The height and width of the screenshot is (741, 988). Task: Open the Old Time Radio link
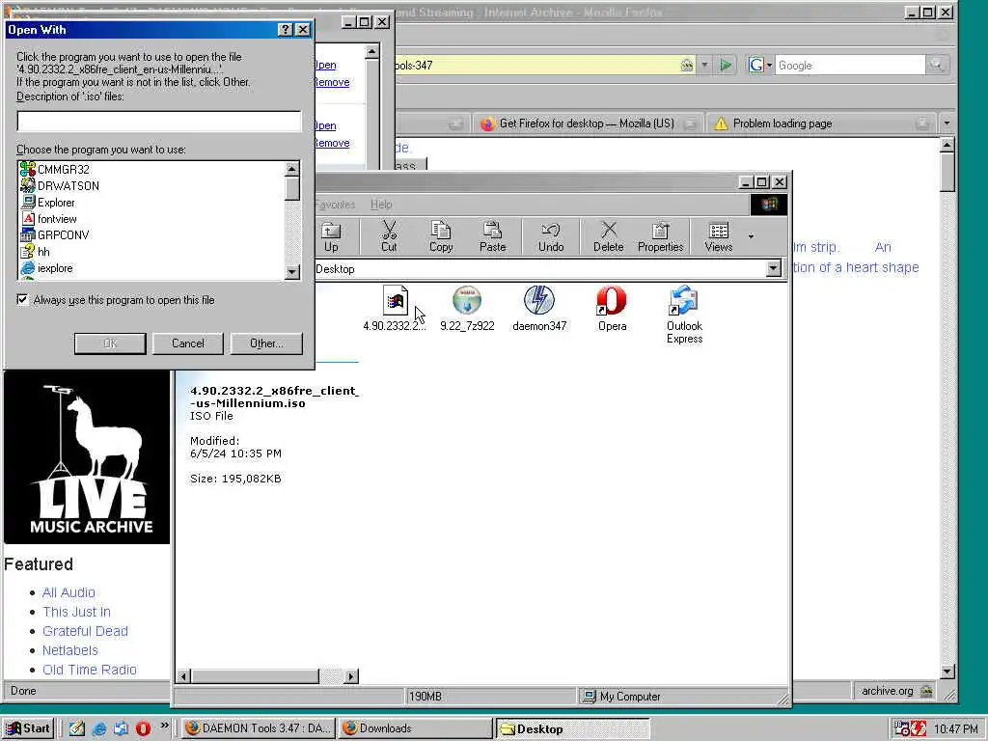click(x=90, y=670)
